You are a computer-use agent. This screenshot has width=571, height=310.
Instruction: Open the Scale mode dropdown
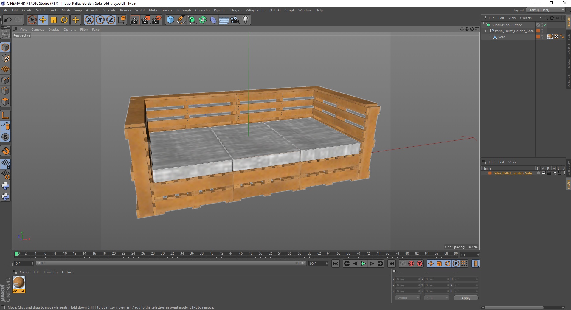(436, 298)
